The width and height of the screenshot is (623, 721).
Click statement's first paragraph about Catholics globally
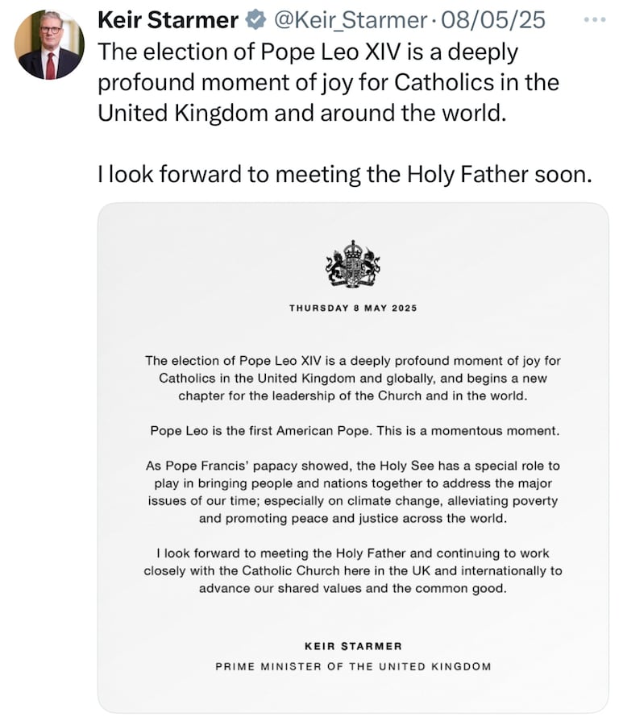(x=353, y=378)
